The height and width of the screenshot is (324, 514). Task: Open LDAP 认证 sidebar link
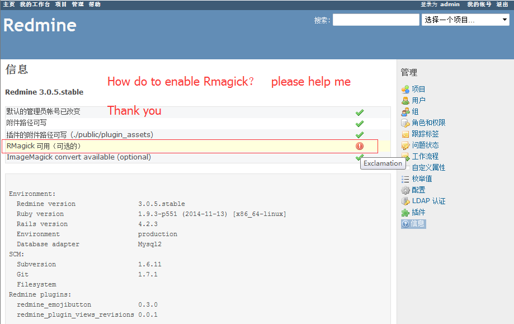click(429, 201)
